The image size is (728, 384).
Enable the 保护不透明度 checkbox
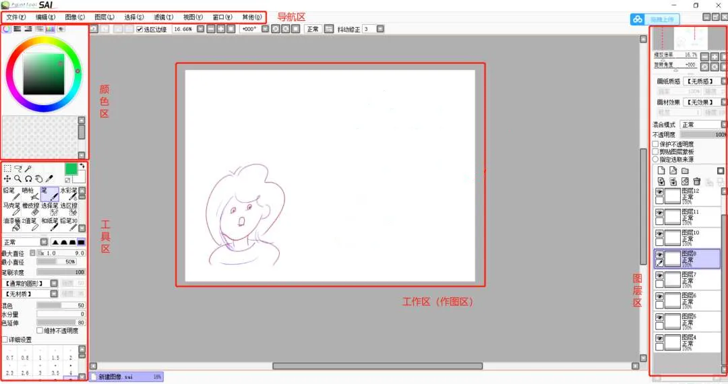[655, 144]
